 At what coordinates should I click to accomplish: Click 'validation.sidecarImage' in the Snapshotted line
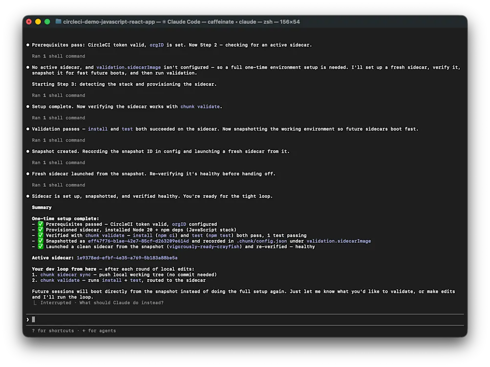click(339, 241)
